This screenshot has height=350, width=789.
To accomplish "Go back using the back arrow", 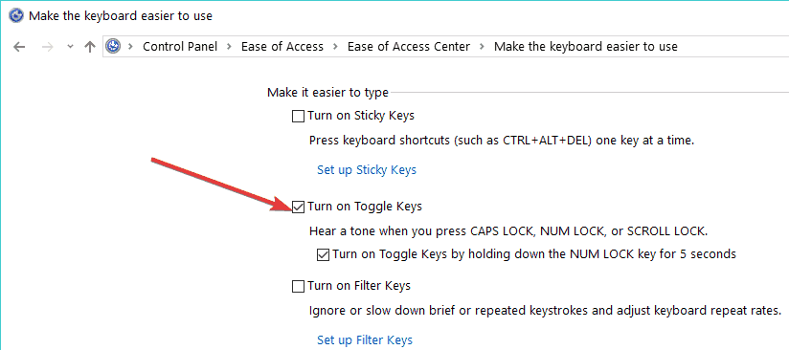I will point(19,47).
